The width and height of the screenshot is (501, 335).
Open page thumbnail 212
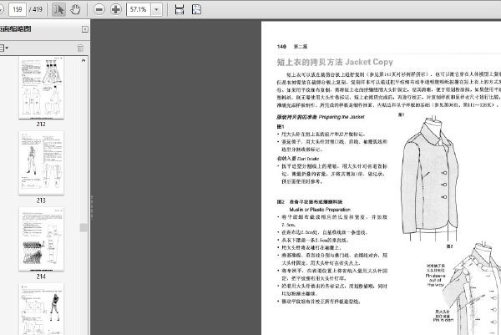point(41,87)
